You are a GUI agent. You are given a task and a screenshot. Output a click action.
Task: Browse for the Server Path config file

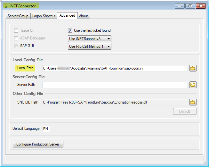point(193,85)
